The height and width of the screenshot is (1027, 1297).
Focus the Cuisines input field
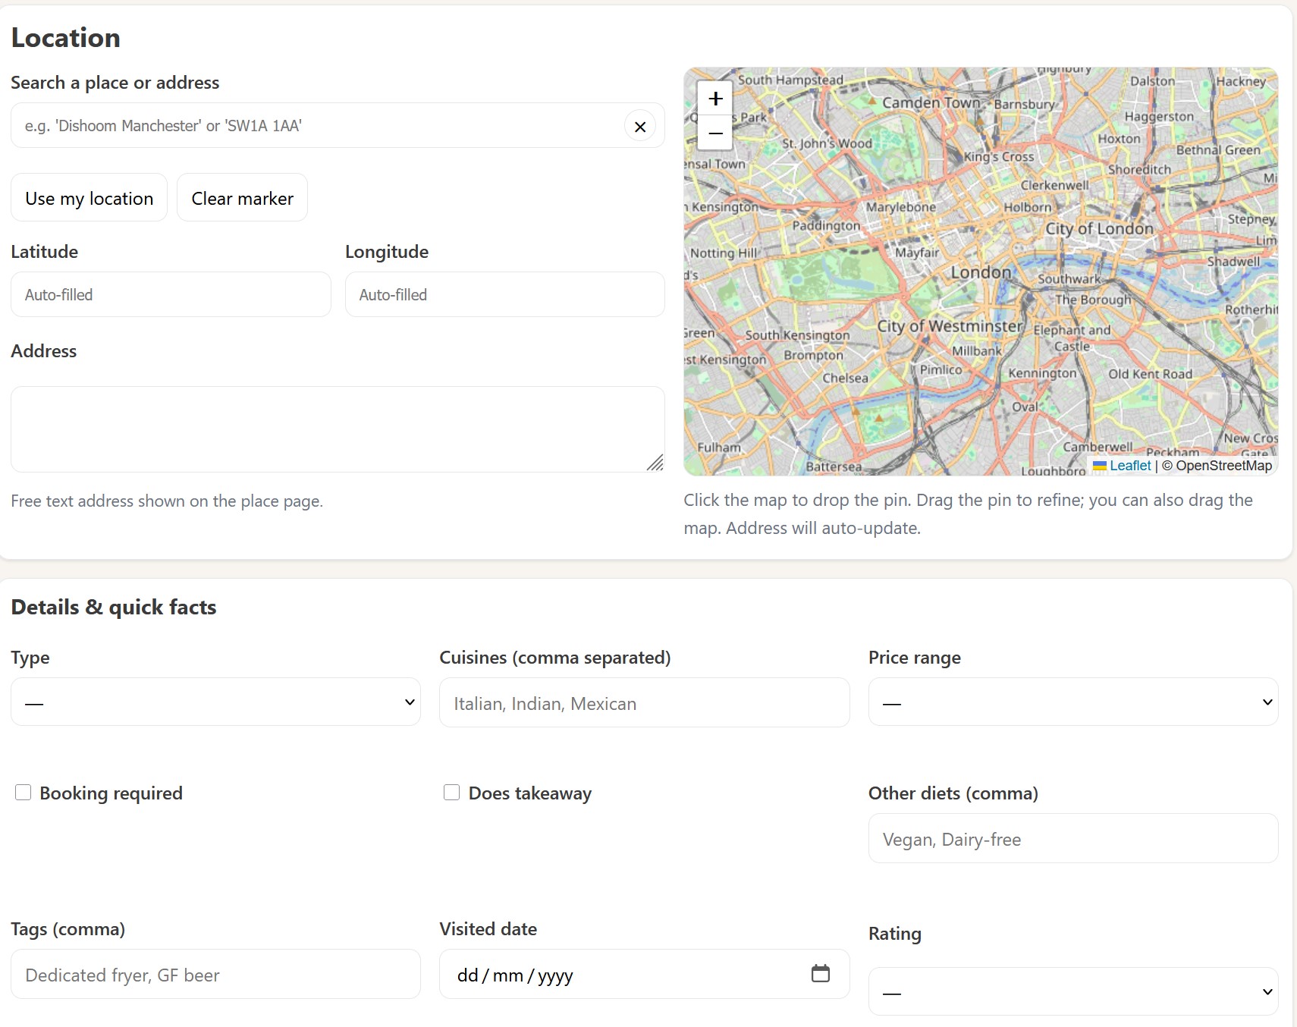point(644,703)
